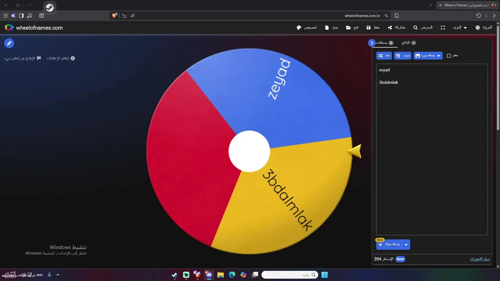This screenshot has height=281, width=500.
Task: Close the Wheel of Names tab
Action: click(440, 5)
